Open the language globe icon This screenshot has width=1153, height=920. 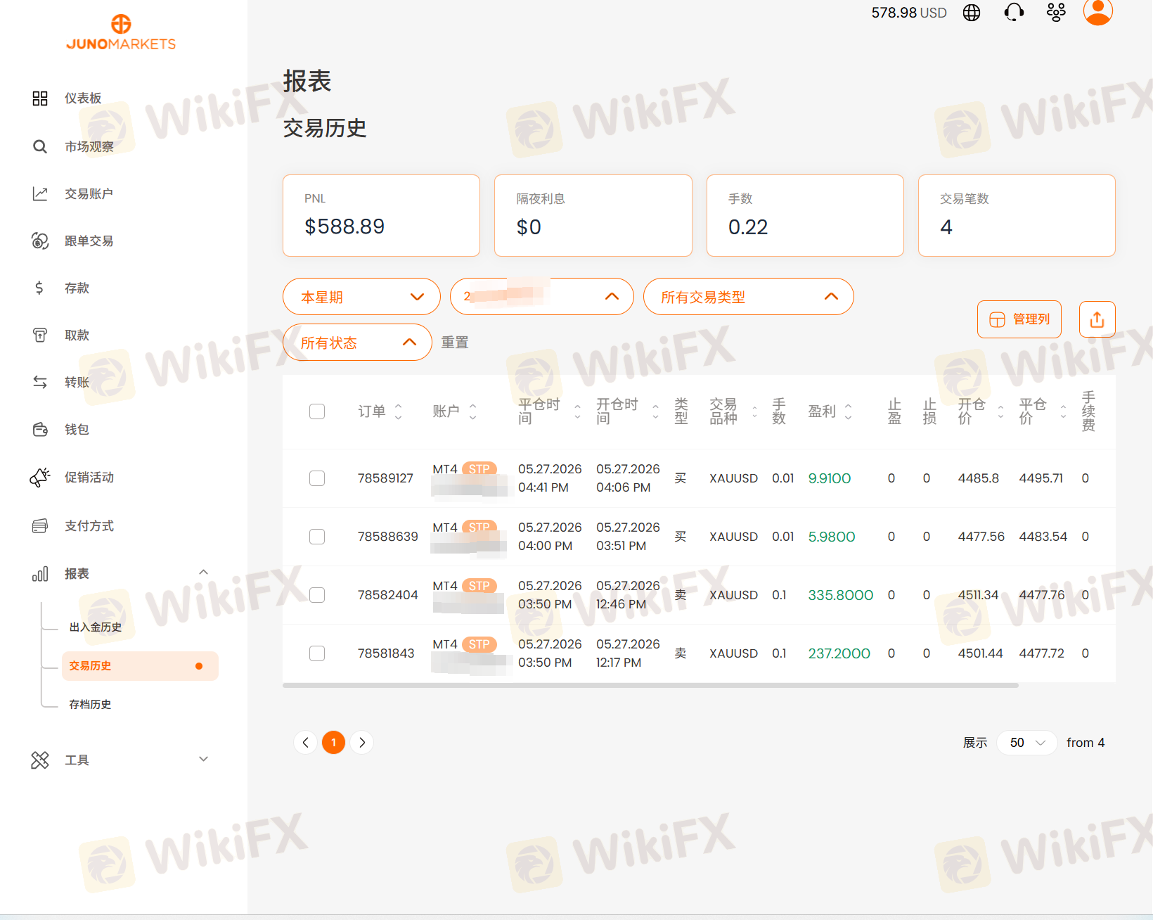point(972,13)
